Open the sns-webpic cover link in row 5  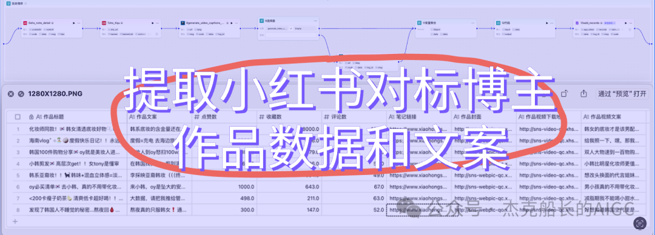point(483,176)
